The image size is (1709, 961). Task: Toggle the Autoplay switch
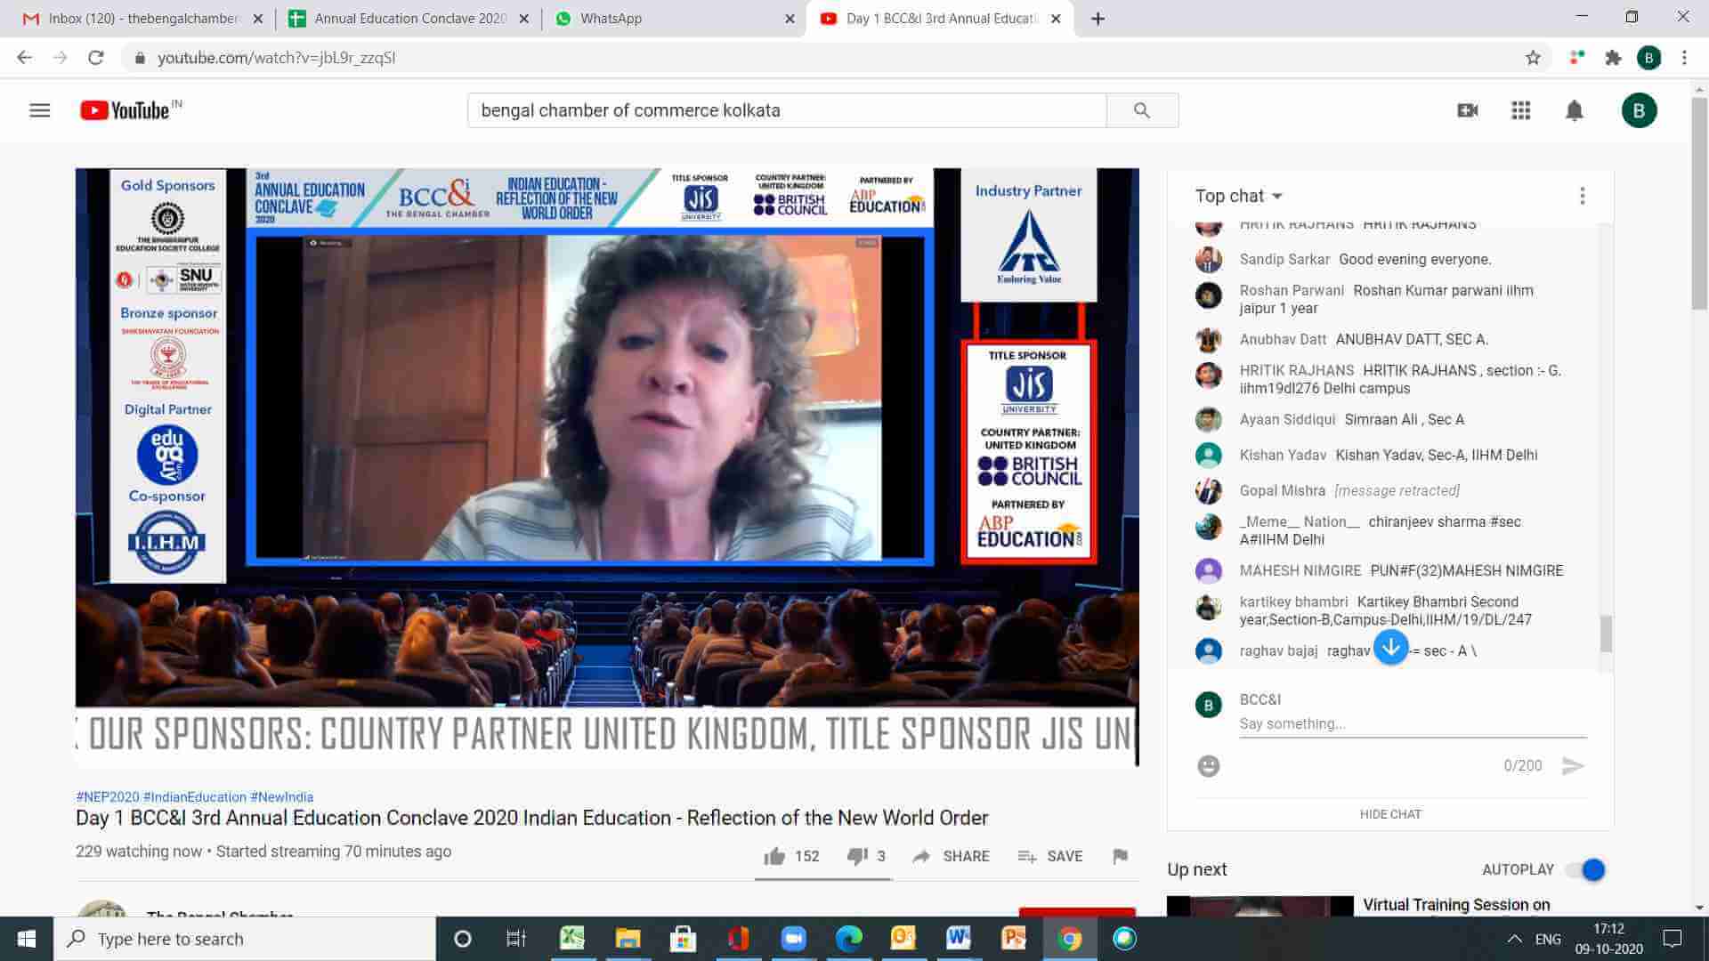pyautogui.click(x=1586, y=869)
